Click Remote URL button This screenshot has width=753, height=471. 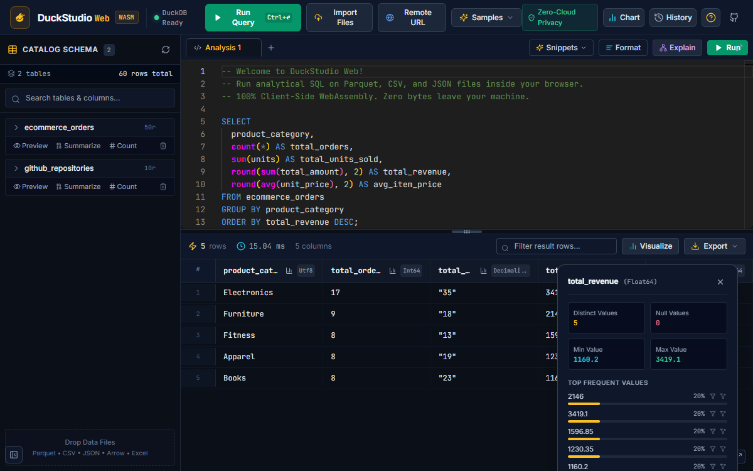click(x=412, y=18)
